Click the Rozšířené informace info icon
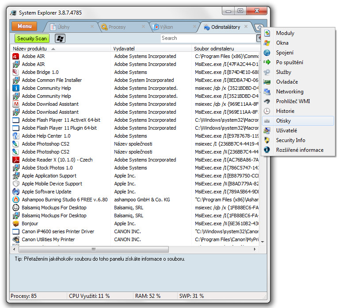342x308 pixels. 267,150
